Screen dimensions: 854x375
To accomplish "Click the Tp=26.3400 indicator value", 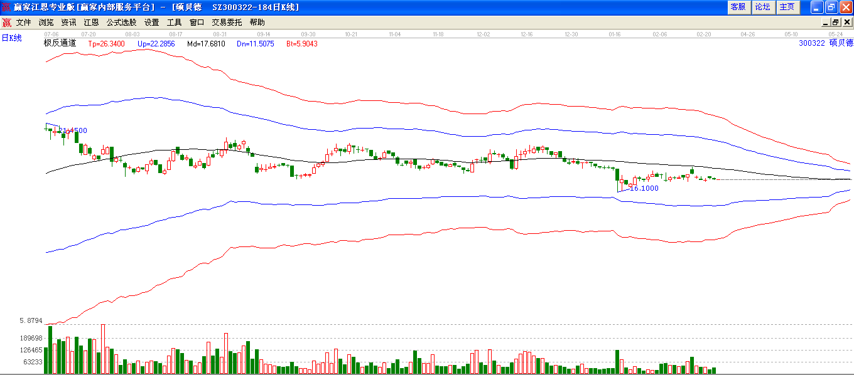I will (106, 44).
